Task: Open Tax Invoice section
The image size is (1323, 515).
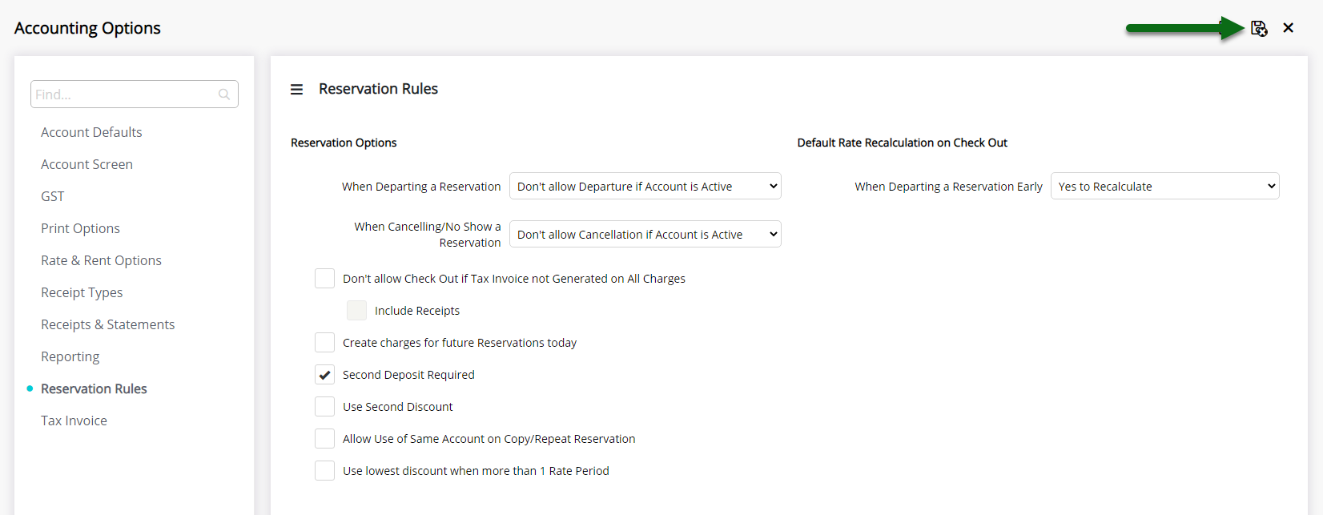Action: [74, 420]
